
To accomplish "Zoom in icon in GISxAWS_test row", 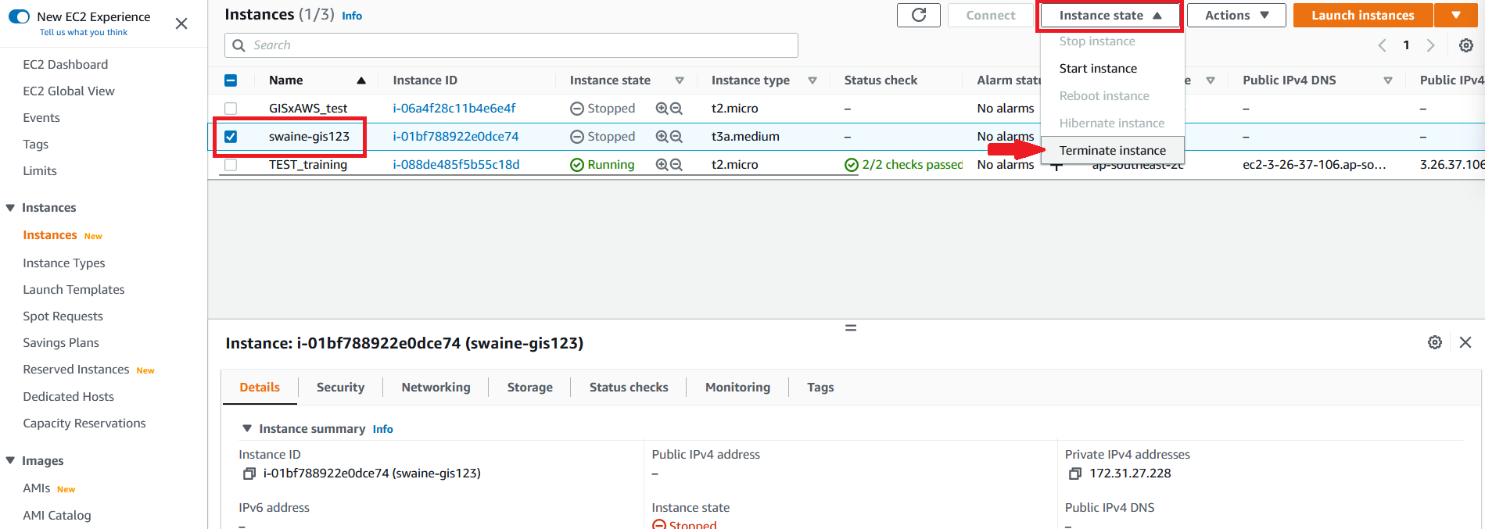I will (x=662, y=109).
